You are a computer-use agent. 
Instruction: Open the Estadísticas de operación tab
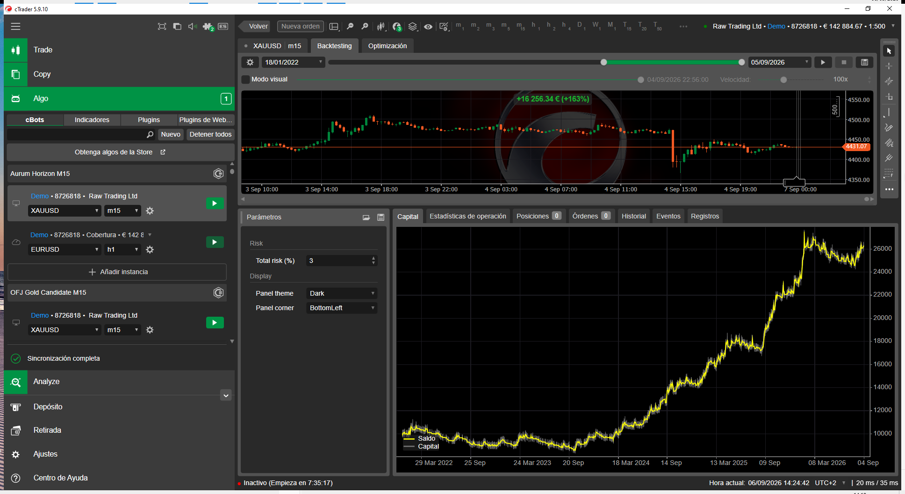coord(468,216)
